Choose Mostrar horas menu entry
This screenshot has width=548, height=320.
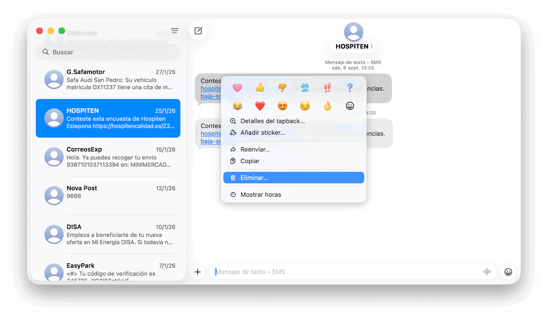294,195
